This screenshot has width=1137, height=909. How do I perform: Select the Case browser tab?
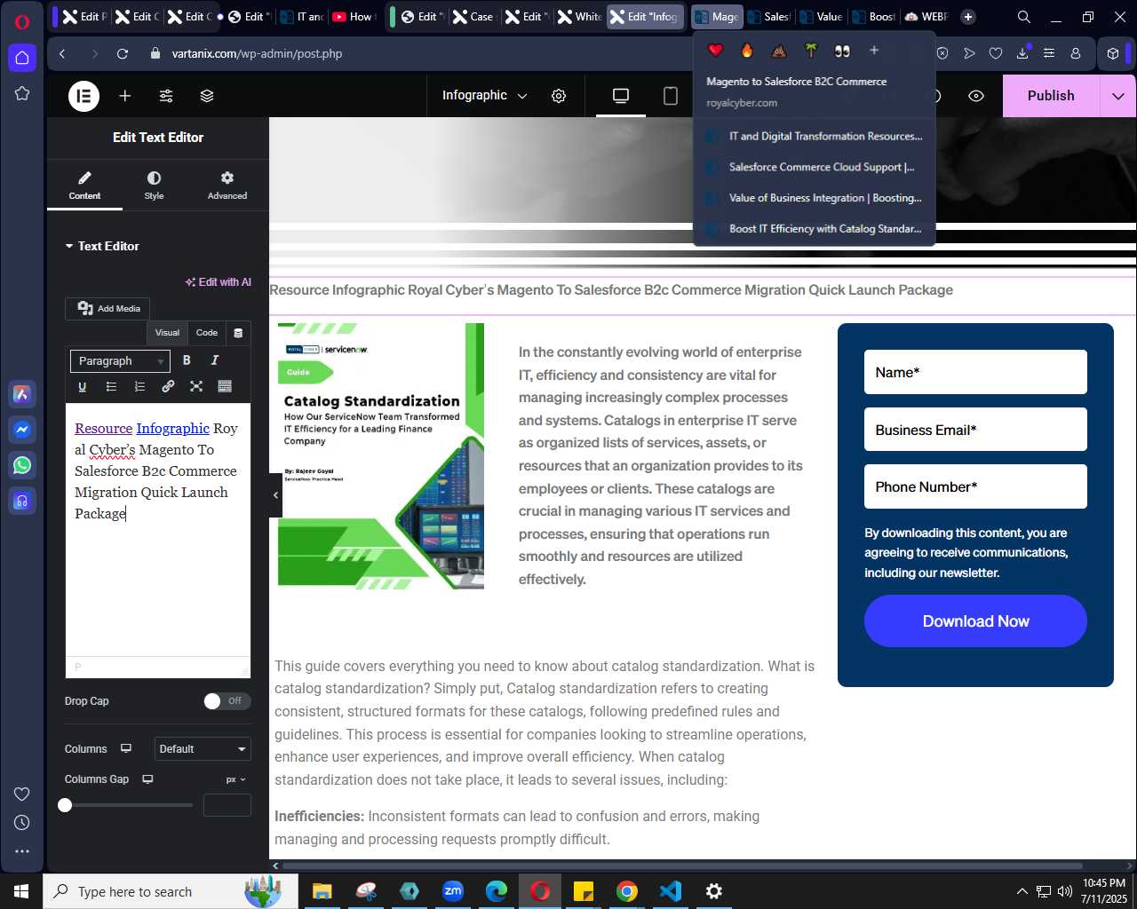[473, 16]
